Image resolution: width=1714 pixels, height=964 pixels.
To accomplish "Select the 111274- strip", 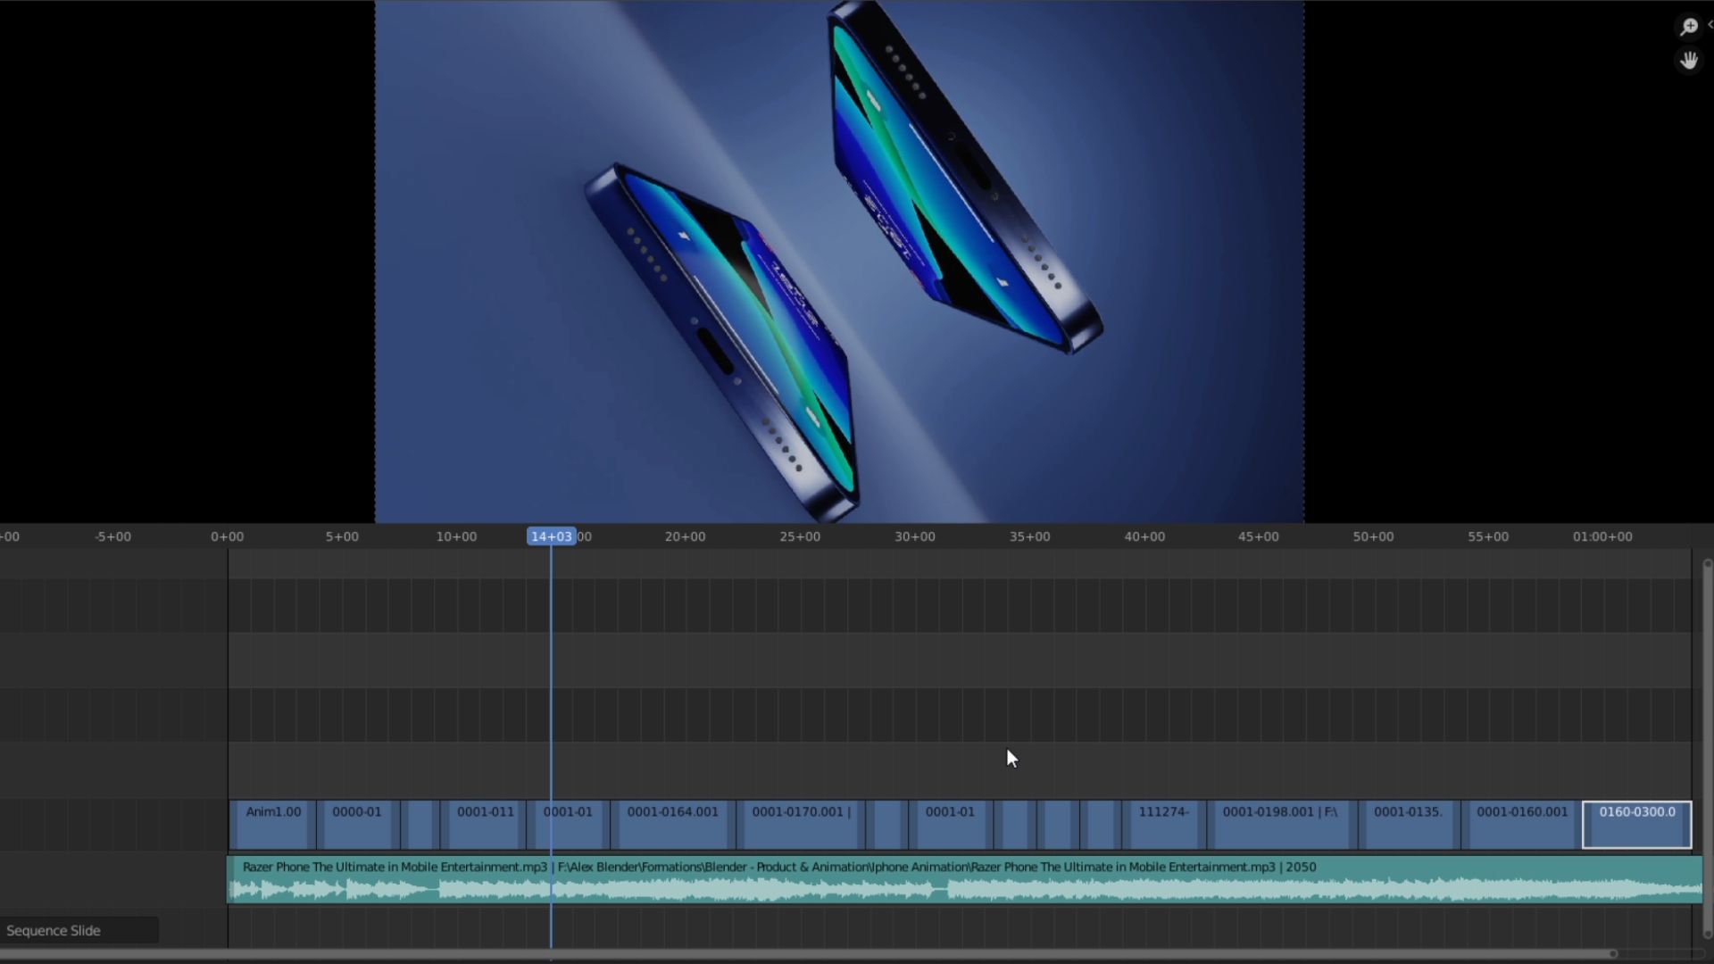I will point(1163,826).
